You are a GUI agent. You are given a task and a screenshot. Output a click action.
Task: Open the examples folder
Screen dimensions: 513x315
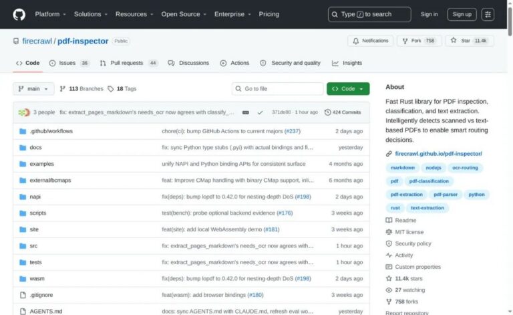click(41, 164)
